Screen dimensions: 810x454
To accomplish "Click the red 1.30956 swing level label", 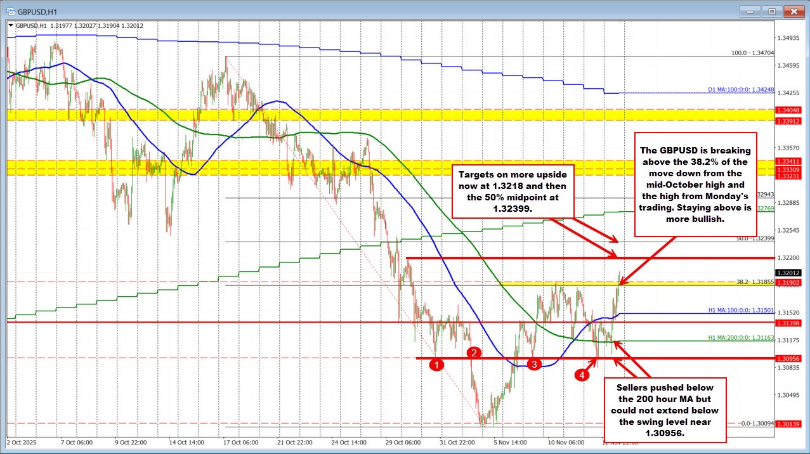I will click(x=789, y=358).
